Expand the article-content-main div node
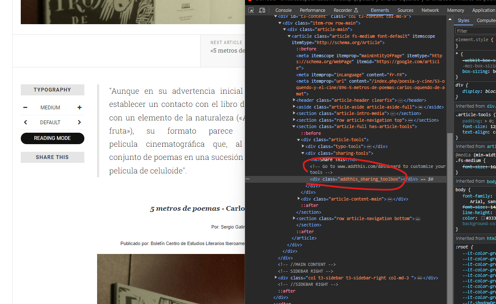Viewport: 496px width, 304px height. (x=298, y=199)
